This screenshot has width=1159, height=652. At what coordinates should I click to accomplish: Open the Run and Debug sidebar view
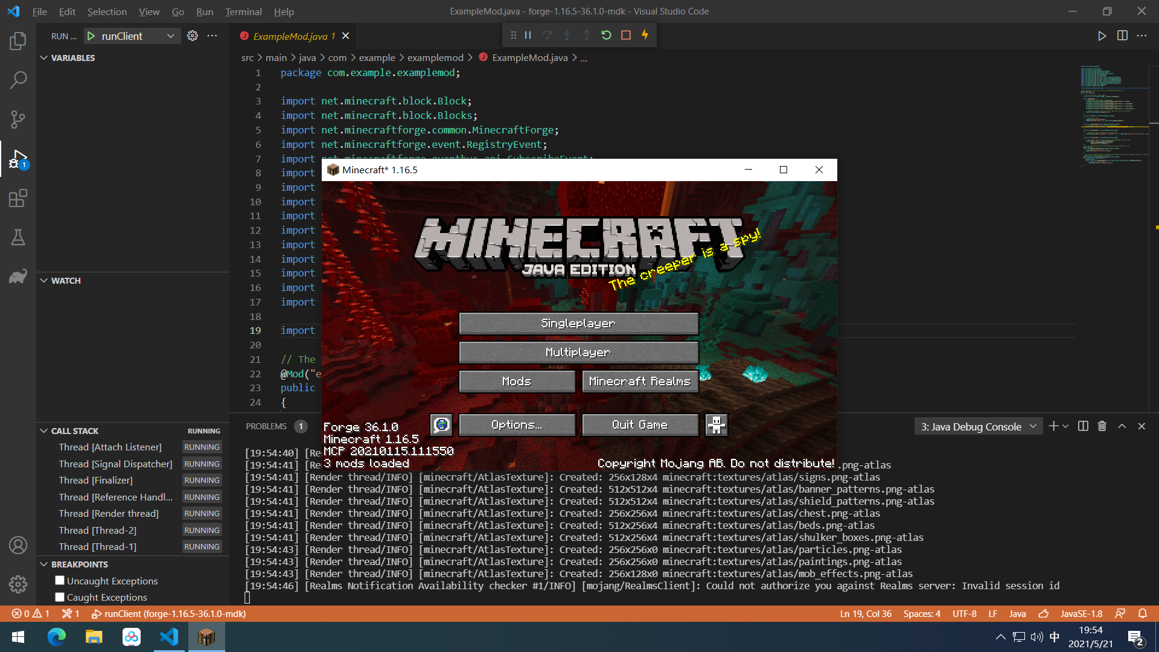18,159
